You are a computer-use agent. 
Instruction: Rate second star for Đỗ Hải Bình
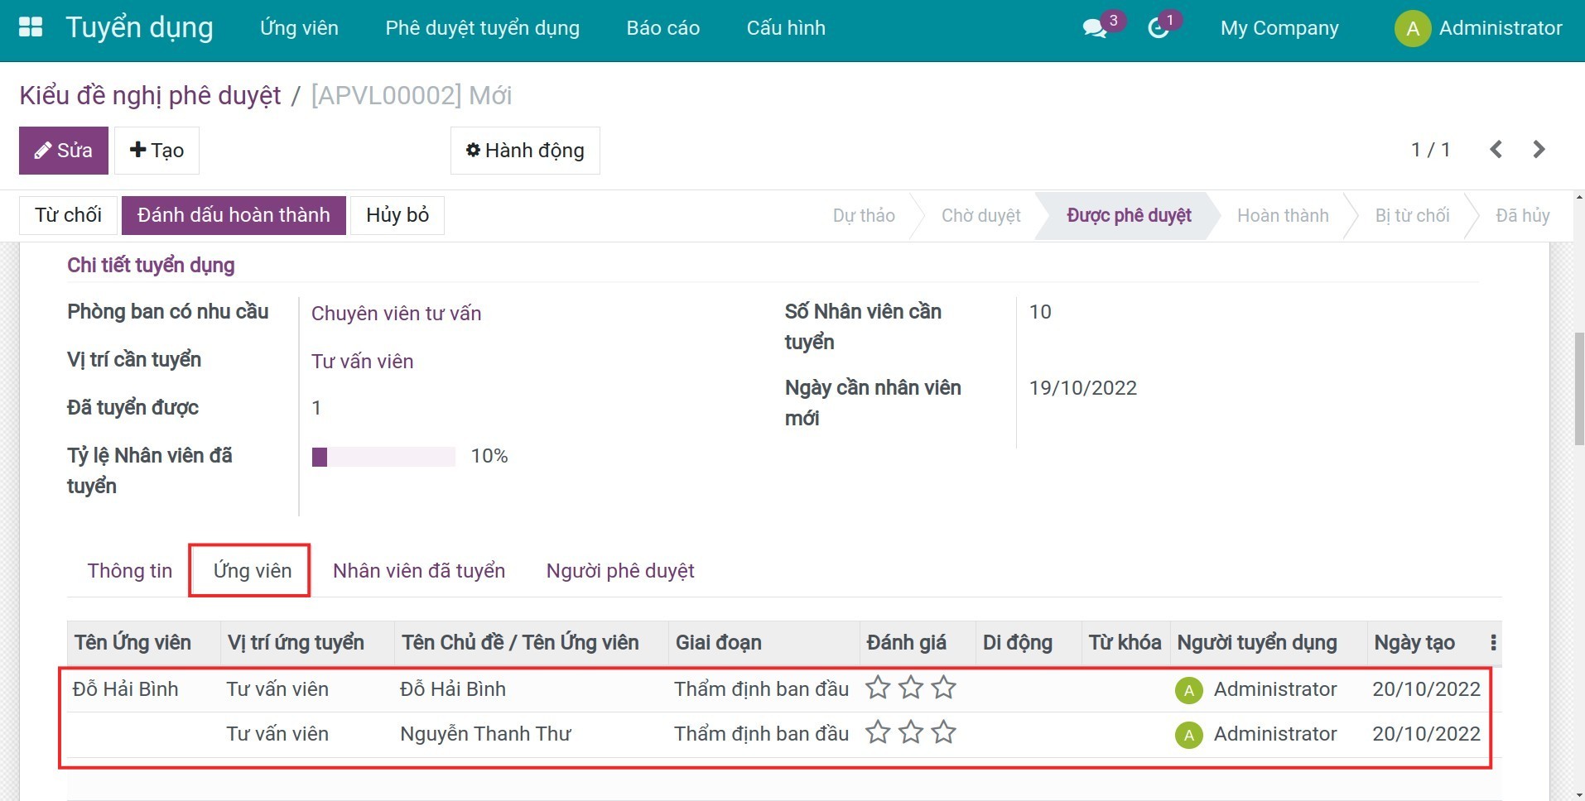[x=910, y=688]
